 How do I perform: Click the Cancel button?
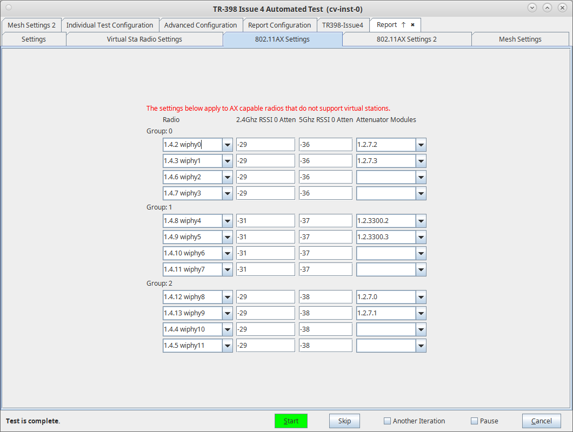[541, 421]
